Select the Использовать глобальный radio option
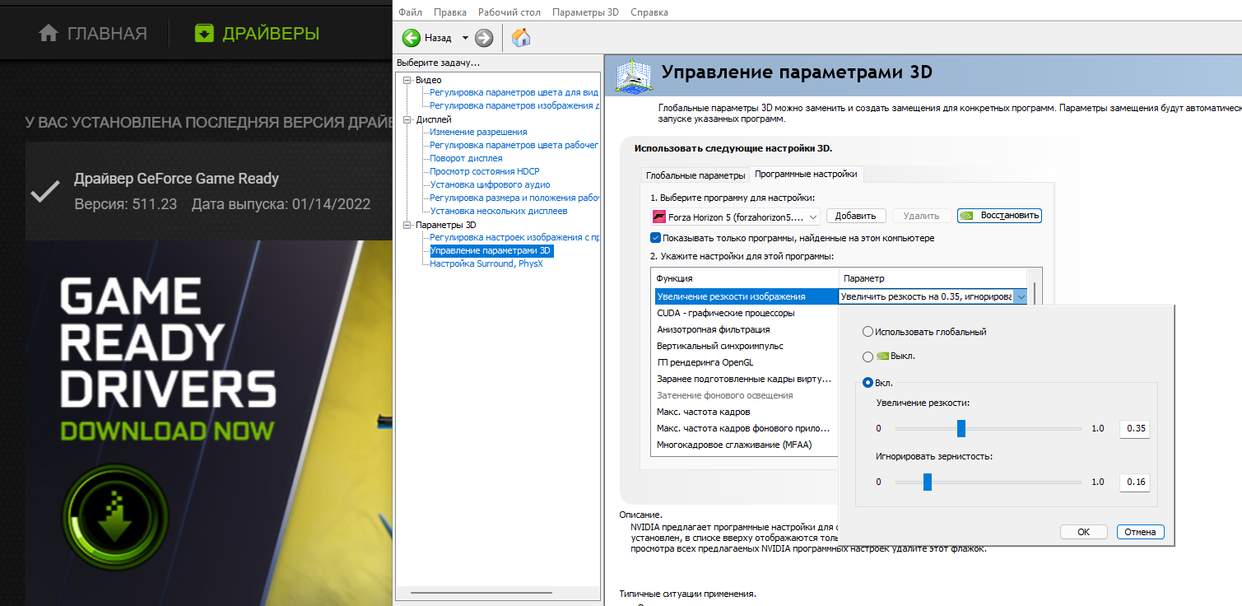The image size is (1242, 606). click(868, 332)
